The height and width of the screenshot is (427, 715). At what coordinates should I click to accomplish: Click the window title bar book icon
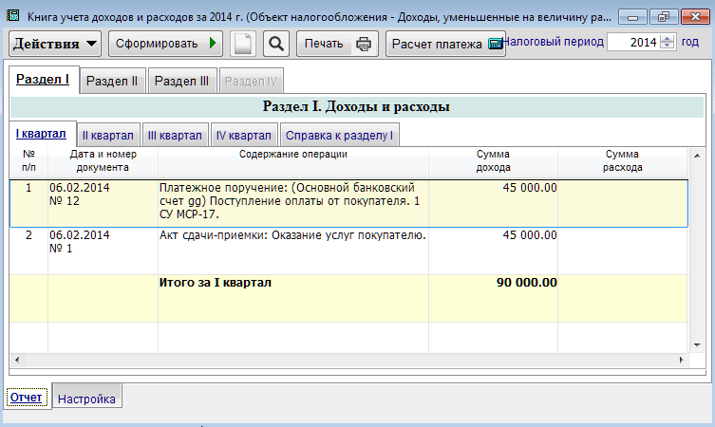pyautogui.click(x=13, y=17)
